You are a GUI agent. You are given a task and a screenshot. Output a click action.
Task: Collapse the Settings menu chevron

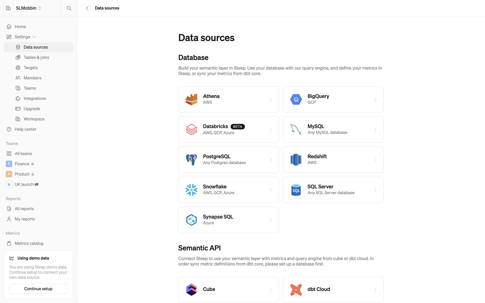[34, 37]
